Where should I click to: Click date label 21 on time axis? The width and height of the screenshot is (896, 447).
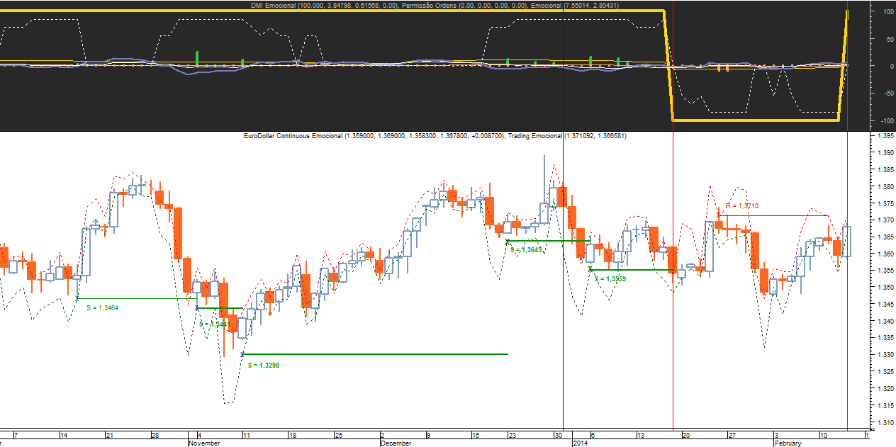click(110, 435)
